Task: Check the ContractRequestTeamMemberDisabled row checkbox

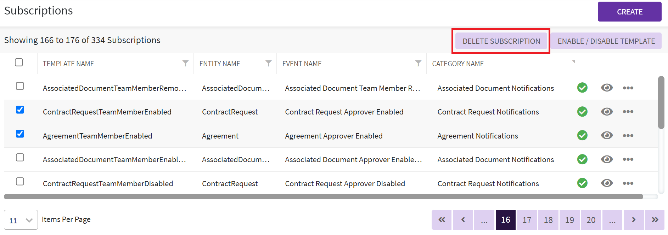Action: 20,182
